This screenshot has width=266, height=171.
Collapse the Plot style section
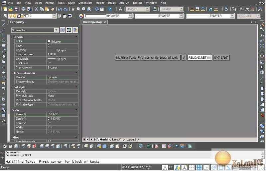(x=76, y=87)
